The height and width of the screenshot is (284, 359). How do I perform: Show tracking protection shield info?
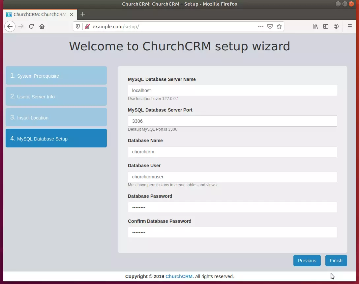point(78,27)
